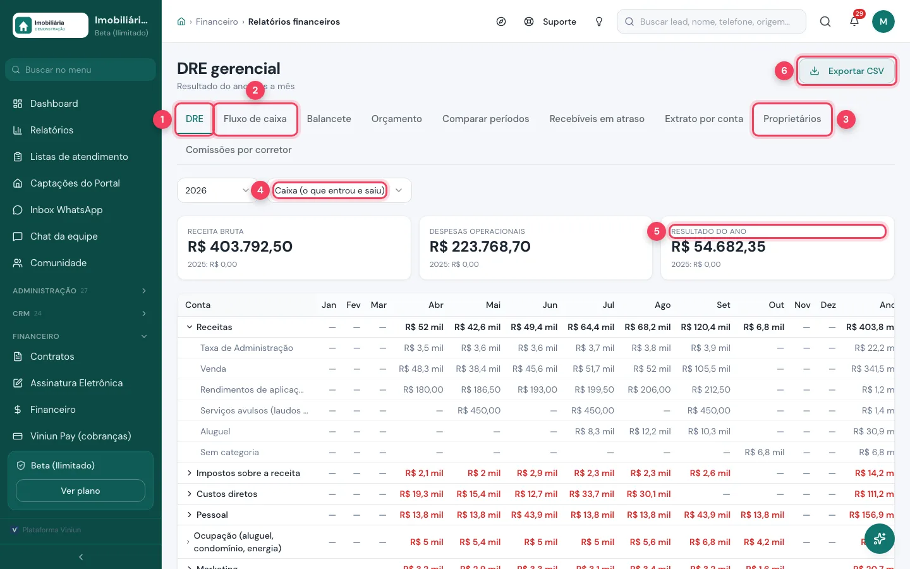
Task: Click the Chat da equipe message icon
Action: point(18,236)
